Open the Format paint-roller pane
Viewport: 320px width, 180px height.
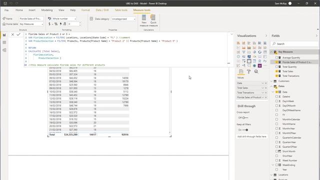click(x=248, y=71)
